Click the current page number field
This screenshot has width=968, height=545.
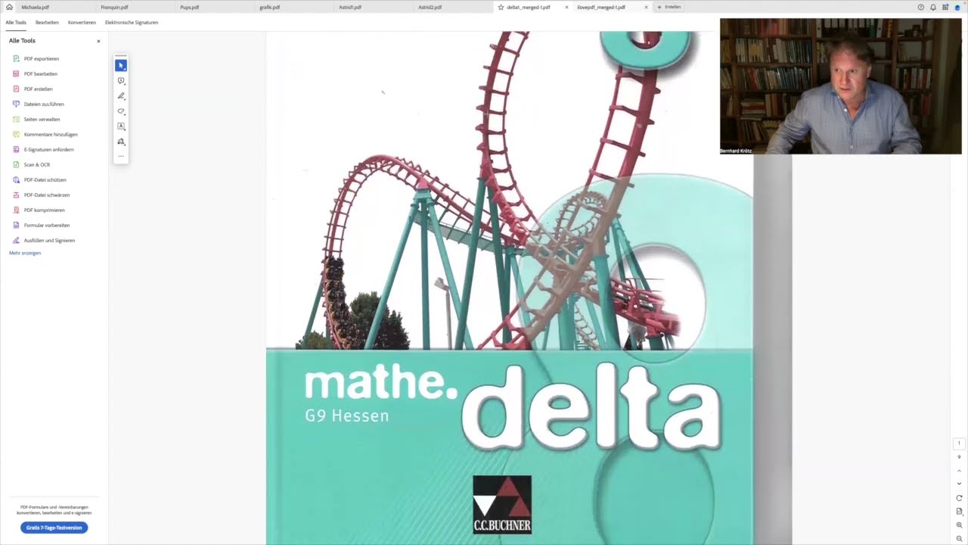[959, 444]
